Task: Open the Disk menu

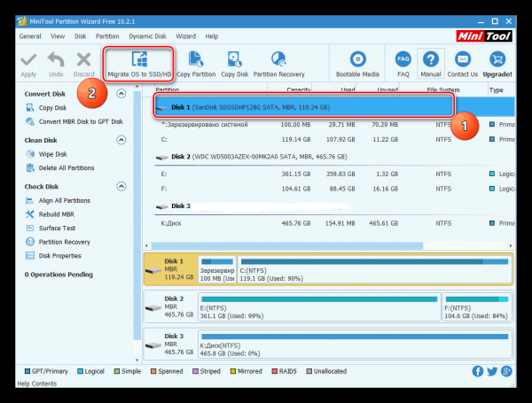Action: coord(81,36)
